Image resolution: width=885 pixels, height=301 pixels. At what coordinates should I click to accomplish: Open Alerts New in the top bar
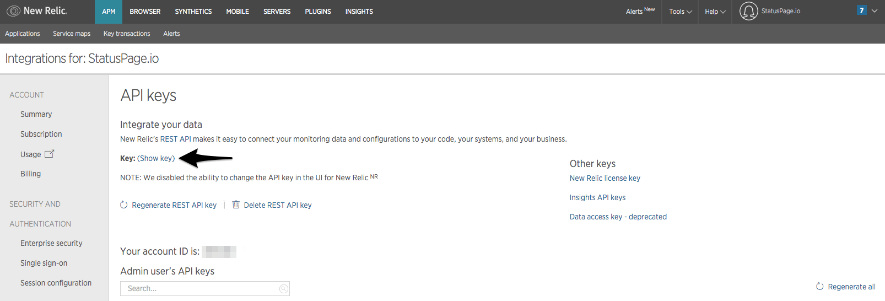640,11
